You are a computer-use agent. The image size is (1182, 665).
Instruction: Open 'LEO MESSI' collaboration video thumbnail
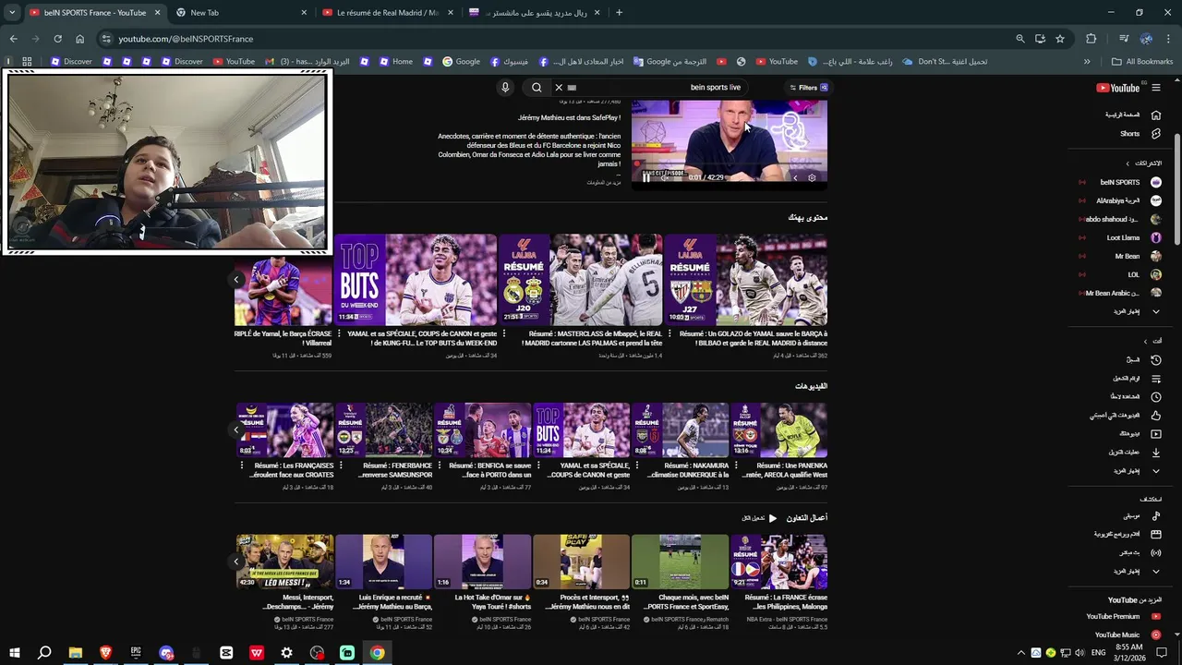(285, 561)
